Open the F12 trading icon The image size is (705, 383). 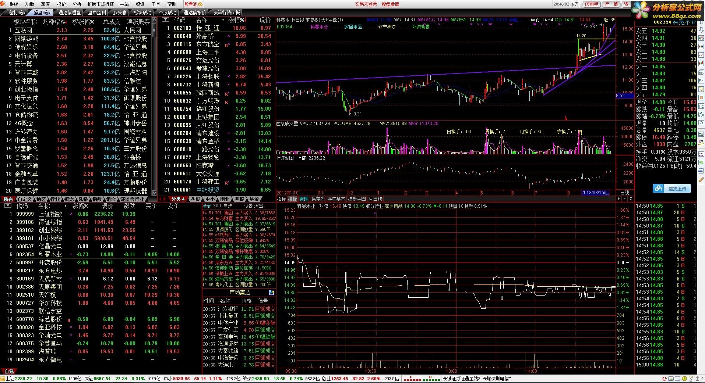(701, 106)
